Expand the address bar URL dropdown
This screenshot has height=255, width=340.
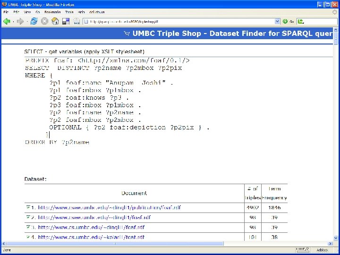click(x=277, y=21)
